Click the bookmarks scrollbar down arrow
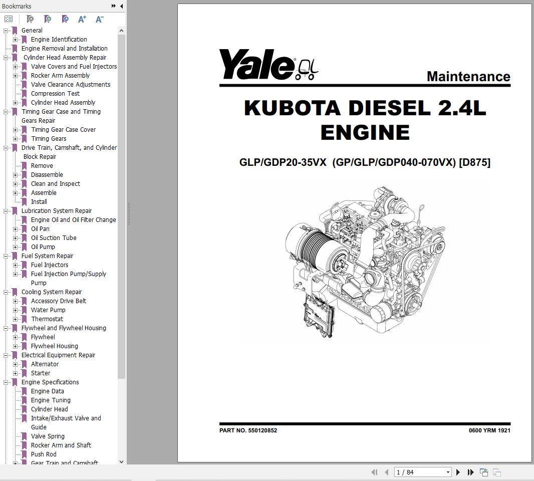The width and height of the screenshot is (534, 481). [121, 462]
